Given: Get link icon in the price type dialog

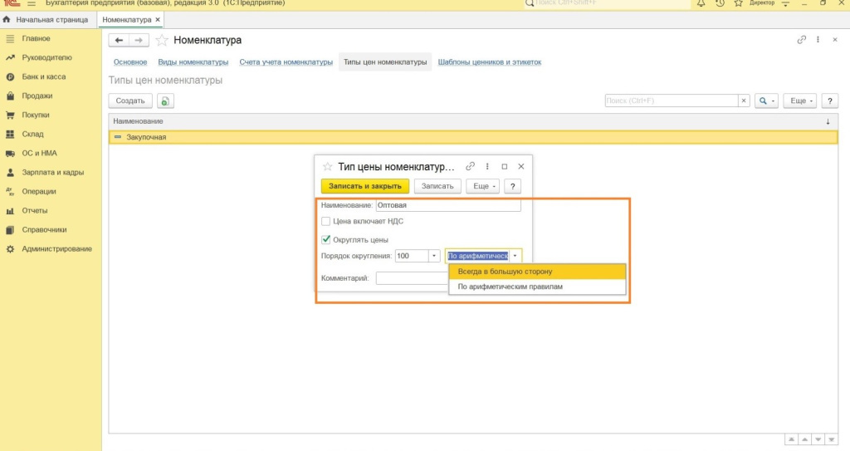Looking at the screenshot, I should 471,166.
